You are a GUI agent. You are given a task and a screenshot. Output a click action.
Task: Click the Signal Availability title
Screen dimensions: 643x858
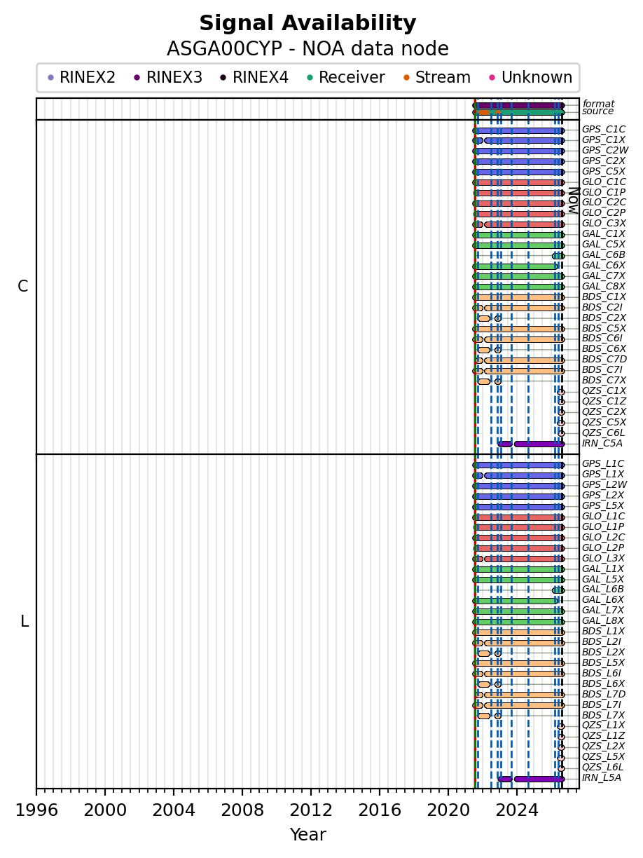307,24
